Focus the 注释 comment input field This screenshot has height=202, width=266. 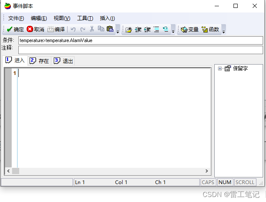click(x=141, y=50)
